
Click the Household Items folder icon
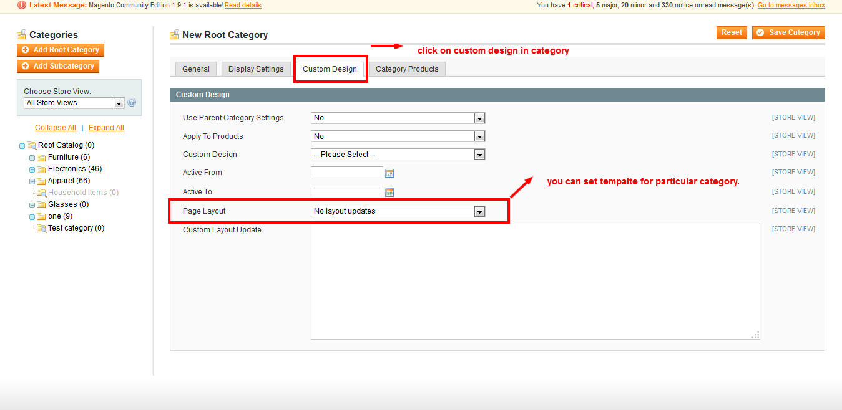(42, 193)
